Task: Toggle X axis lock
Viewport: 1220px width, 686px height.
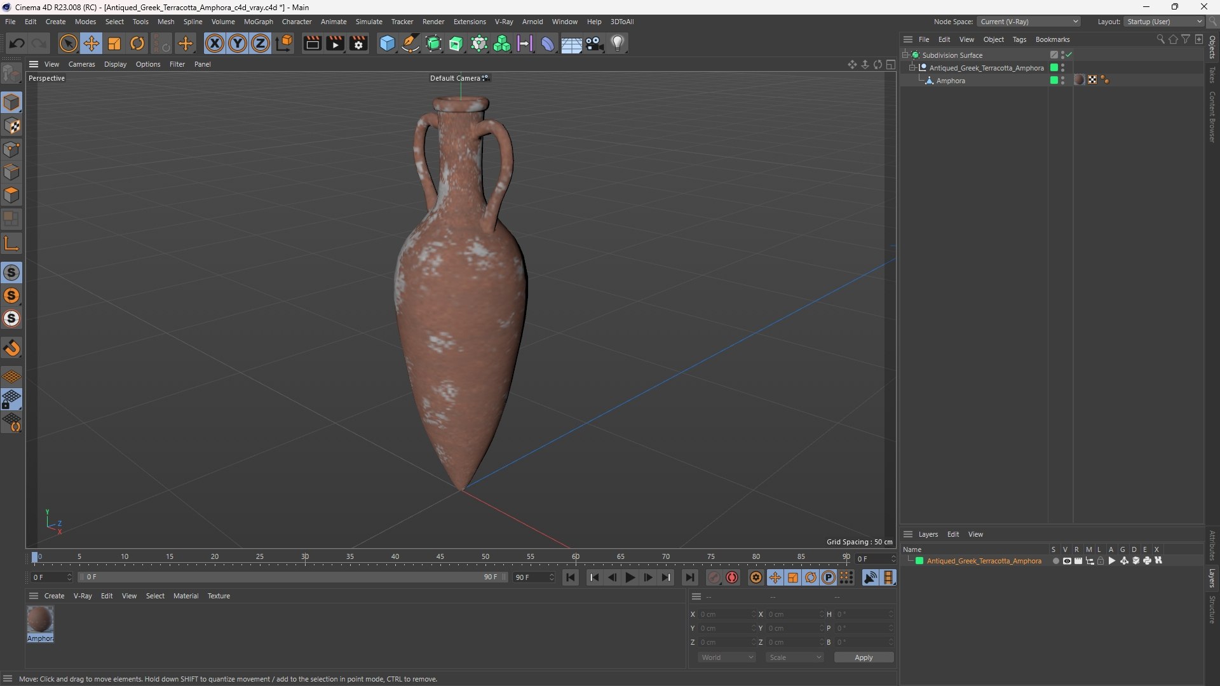Action: (x=215, y=43)
